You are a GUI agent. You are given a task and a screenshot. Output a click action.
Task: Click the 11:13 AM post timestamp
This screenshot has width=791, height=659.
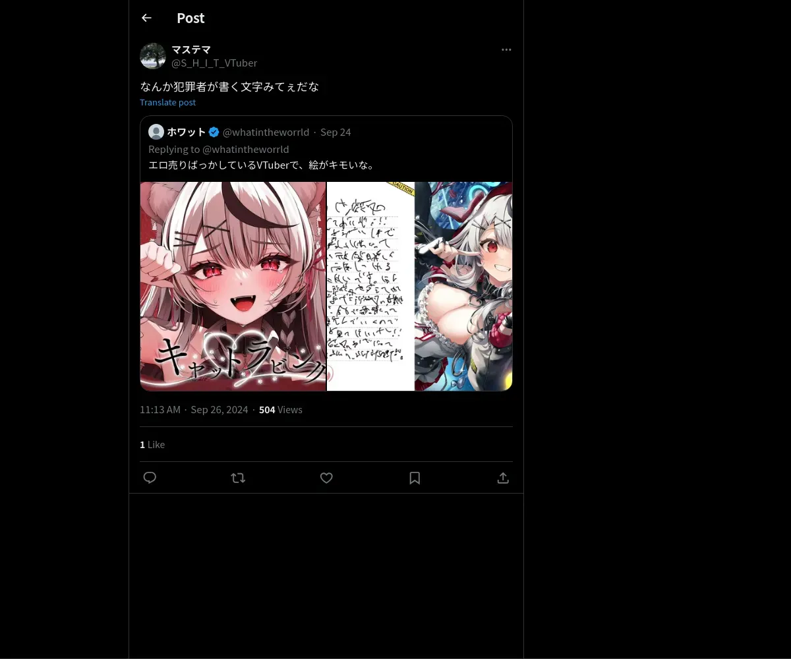(160, 409)
